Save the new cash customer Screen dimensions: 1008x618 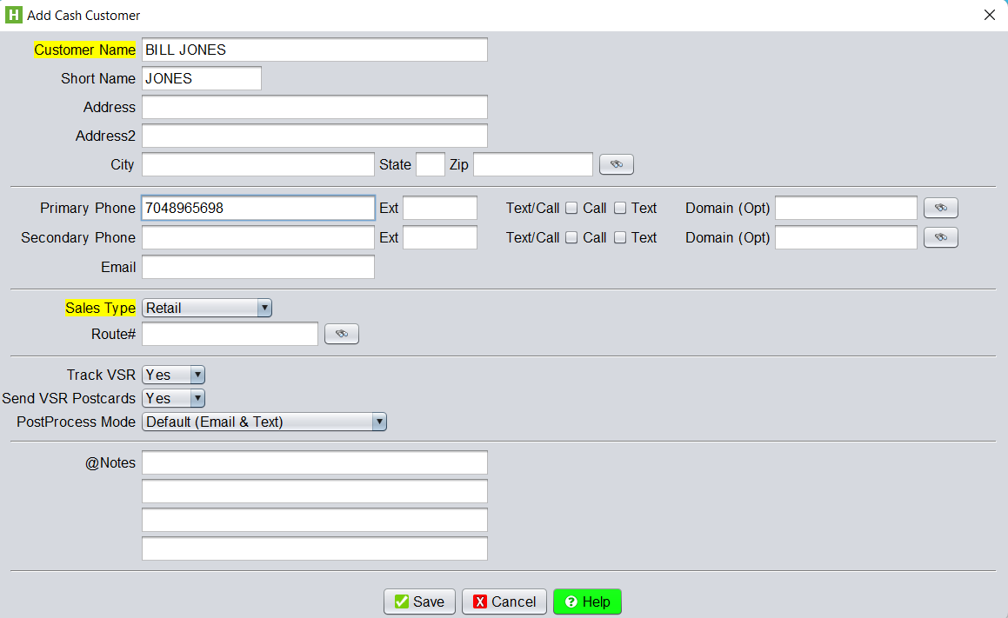click(x=419, y=601)
